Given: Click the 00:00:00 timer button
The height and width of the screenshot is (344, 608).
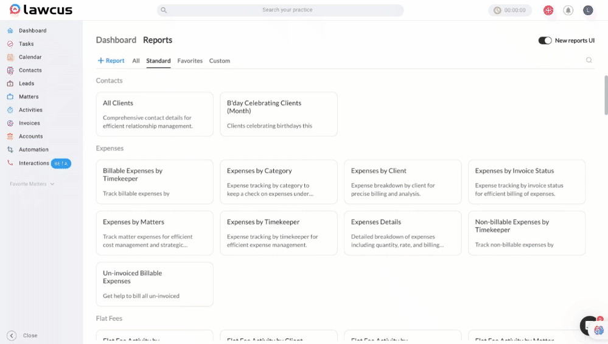Looking at the screenshot, I should 510,10.
